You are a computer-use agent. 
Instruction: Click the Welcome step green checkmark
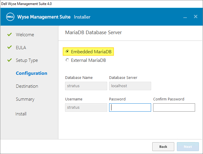(9, 34)
